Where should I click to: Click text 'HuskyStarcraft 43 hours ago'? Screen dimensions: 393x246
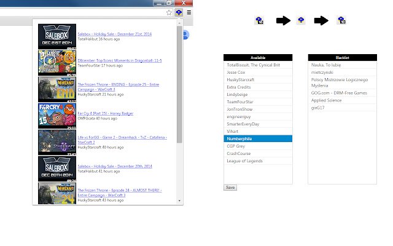point(101,200)
